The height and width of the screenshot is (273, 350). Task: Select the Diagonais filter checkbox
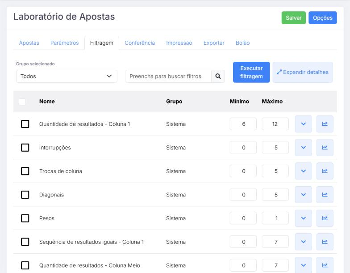tap(25, 195)
